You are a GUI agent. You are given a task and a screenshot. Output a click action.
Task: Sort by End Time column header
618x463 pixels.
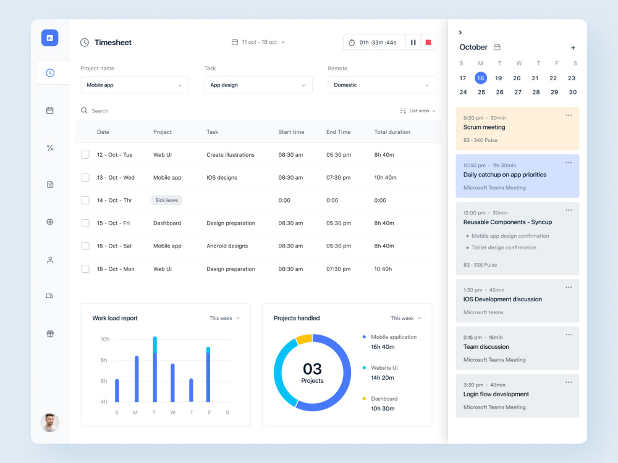tap(338, 132)
